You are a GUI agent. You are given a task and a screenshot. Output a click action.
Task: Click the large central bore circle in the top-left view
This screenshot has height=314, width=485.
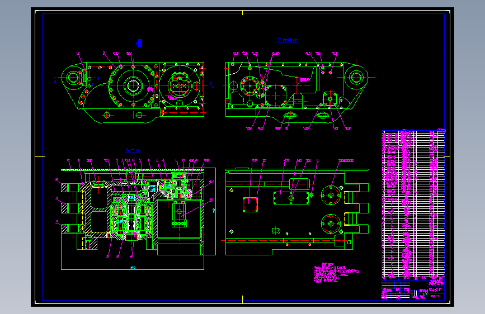point(133,85)
